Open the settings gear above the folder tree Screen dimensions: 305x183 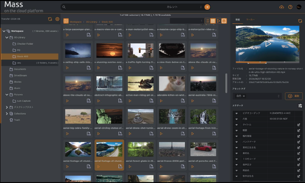click(57, 19)
